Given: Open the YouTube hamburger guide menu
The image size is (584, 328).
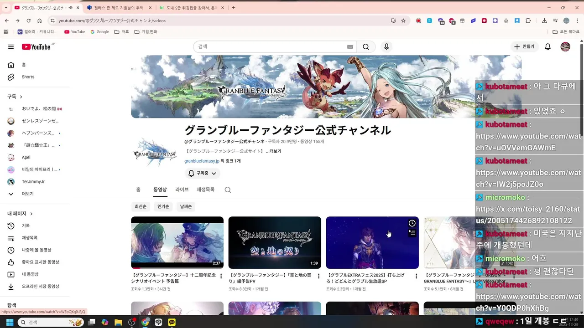Looking at the screenshot, I should [x=11, y=46].
